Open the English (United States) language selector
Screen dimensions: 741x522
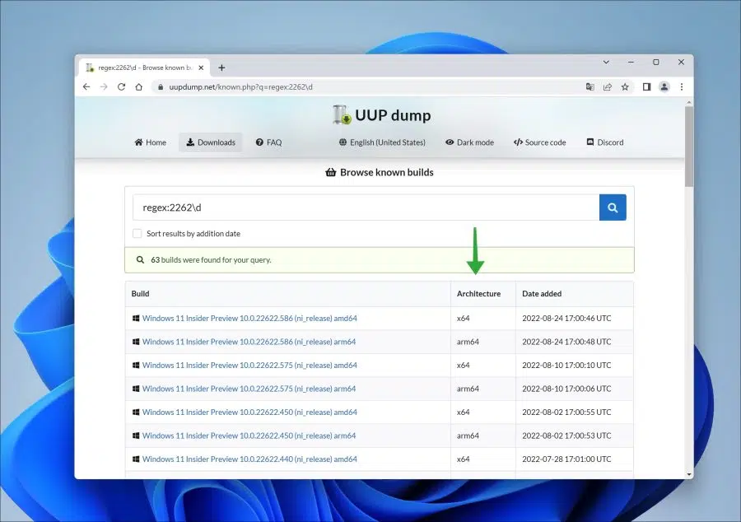382,142
